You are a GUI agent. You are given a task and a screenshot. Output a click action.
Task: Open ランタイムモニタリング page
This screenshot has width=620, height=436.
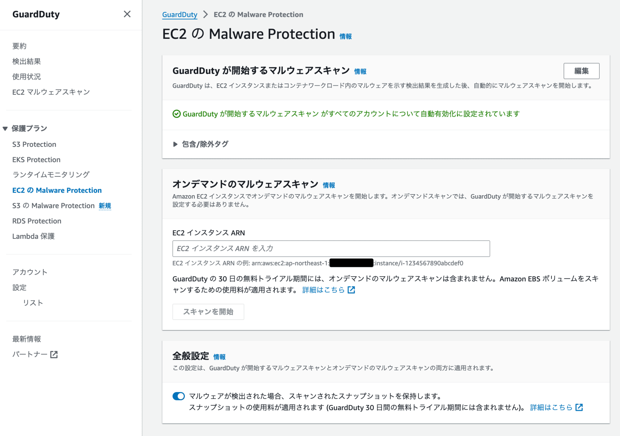point(51,175)
